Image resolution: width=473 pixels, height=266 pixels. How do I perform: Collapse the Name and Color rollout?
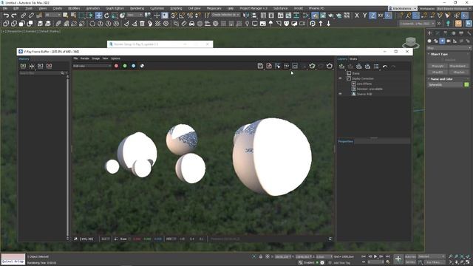point(441,79)
